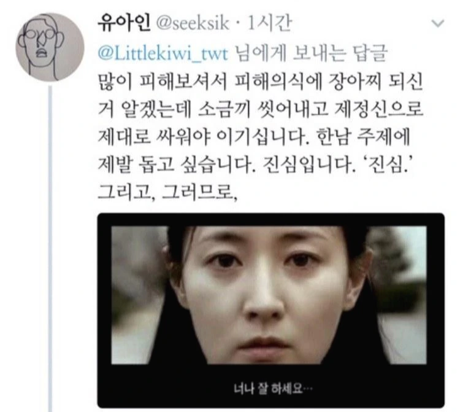The height and width of the screenshot is (412, 460).
Task: Expand the tweet options chevron
Action: [438, 23]
